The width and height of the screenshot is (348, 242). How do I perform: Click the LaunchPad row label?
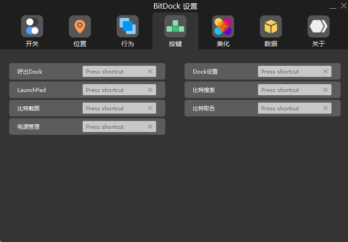(32, 90)
